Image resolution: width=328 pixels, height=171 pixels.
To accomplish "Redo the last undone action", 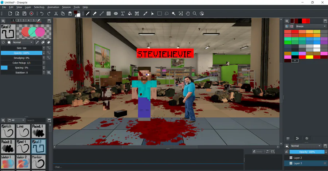I will click(49, 13).
